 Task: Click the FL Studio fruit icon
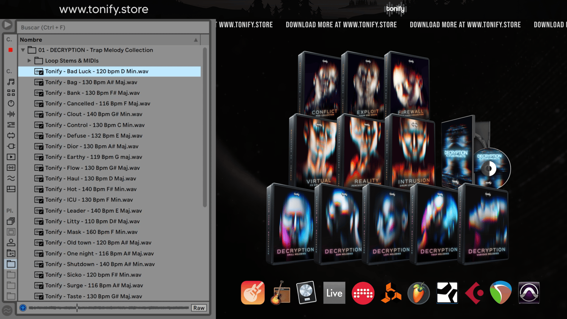point(418,293)
